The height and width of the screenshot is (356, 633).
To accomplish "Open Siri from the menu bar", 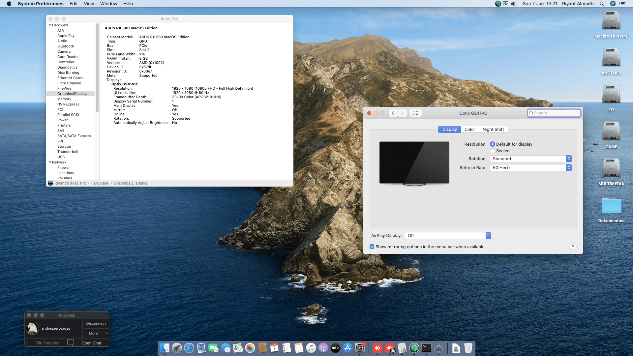I will 613,4.
